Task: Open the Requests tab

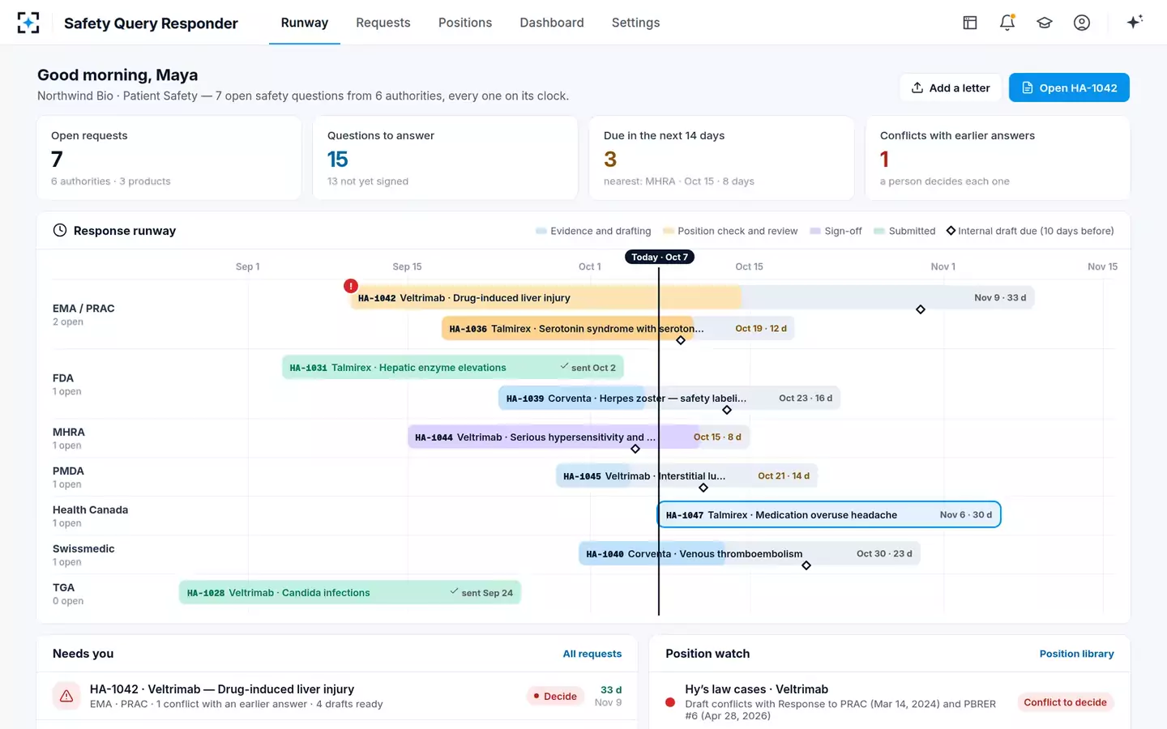Action: click(383, 23)
